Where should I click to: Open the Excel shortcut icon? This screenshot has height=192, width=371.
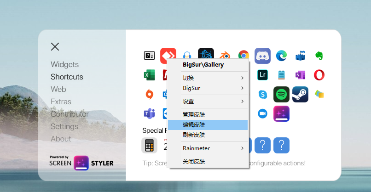[149, 74]
